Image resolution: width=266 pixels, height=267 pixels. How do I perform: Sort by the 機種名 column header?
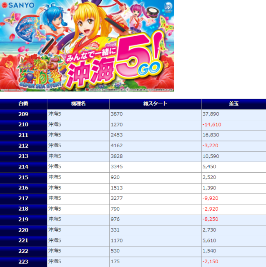click(78, 104)
